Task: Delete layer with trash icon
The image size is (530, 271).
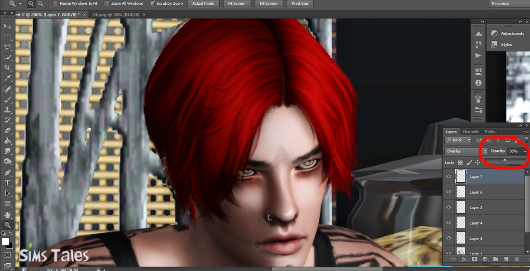Action: (x=517, y=259)
